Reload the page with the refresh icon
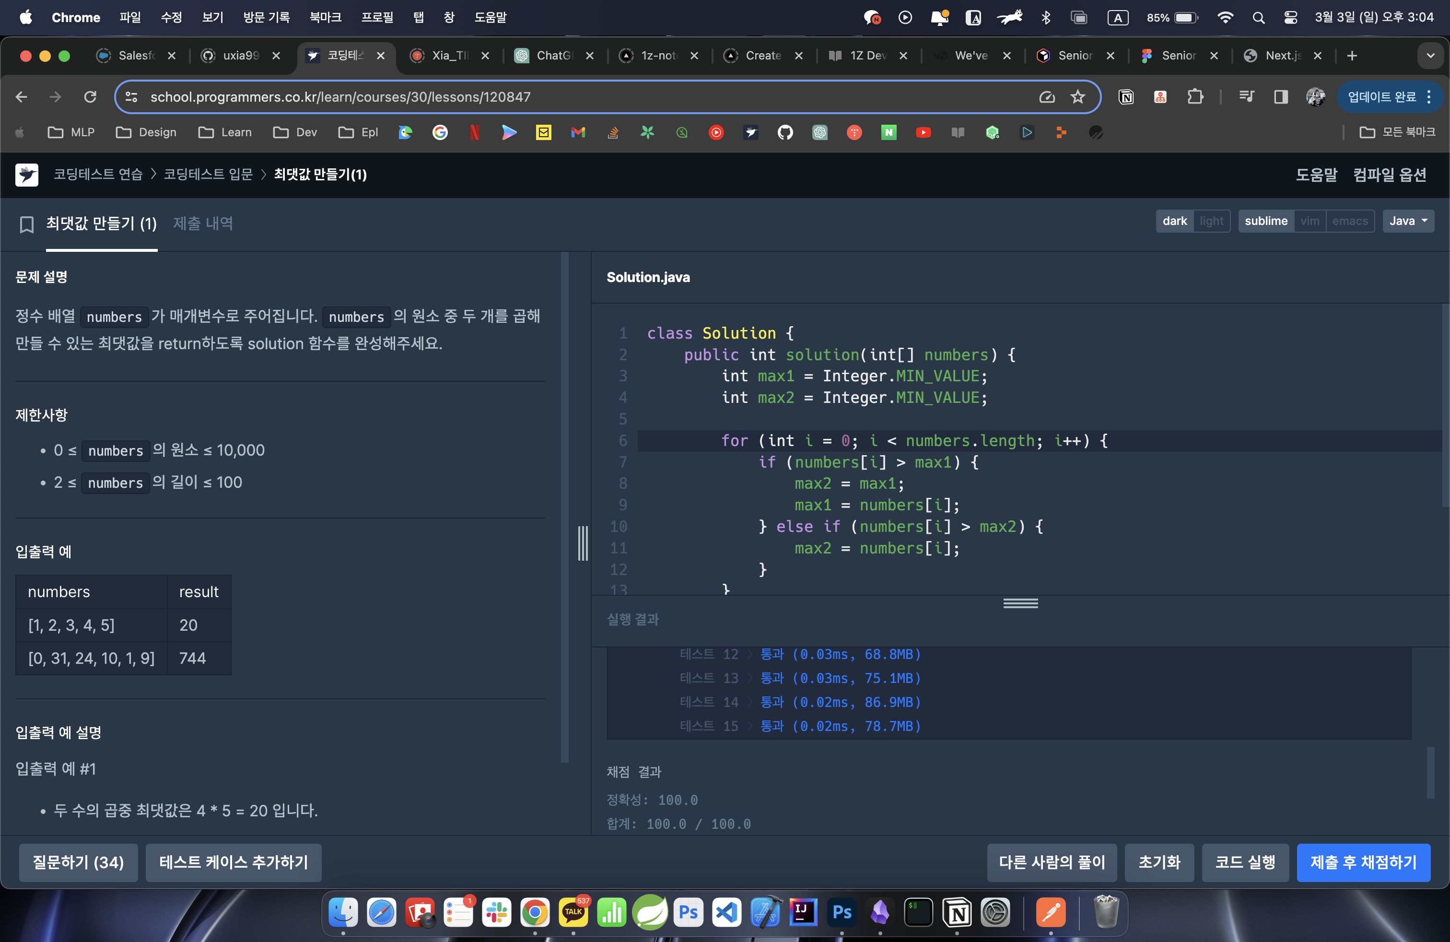1450x942 pixels. click(x=90, y=97)
